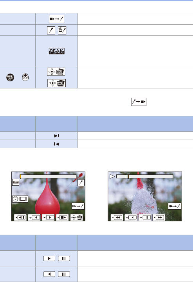Tap frame-advance button on balloon screen
This screenshot has width=193, height=282.
[x=62, y=217]
